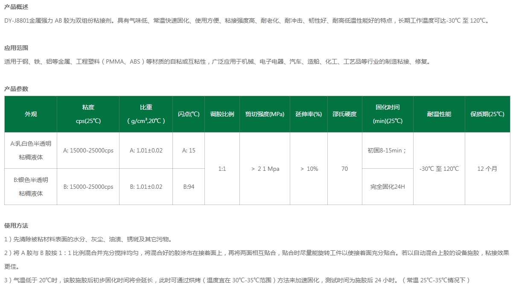The image size is (513, 287).
Task: Click the 产品概述 section heading
Action: 16,7
